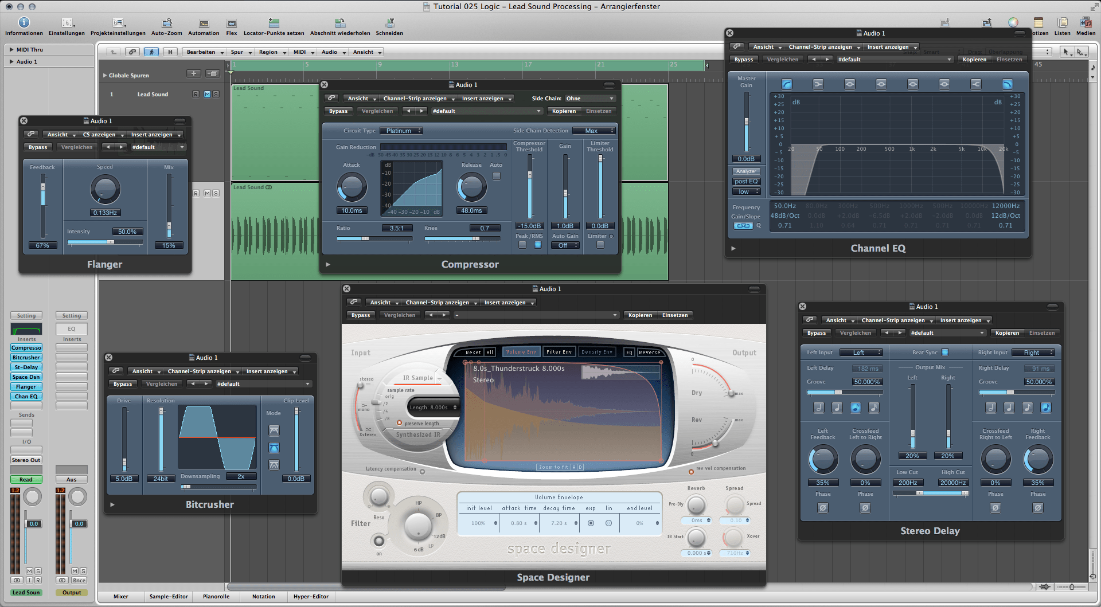Click the Automation toolbar icon
This screenshot has height=607, width=1101.
[x=204, y=23]
